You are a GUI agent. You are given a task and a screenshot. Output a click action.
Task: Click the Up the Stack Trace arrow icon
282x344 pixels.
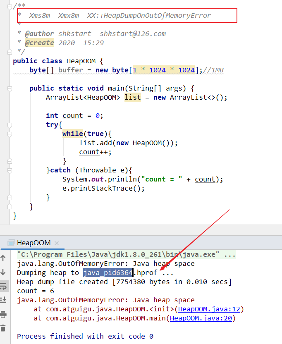tap(3, 258)
